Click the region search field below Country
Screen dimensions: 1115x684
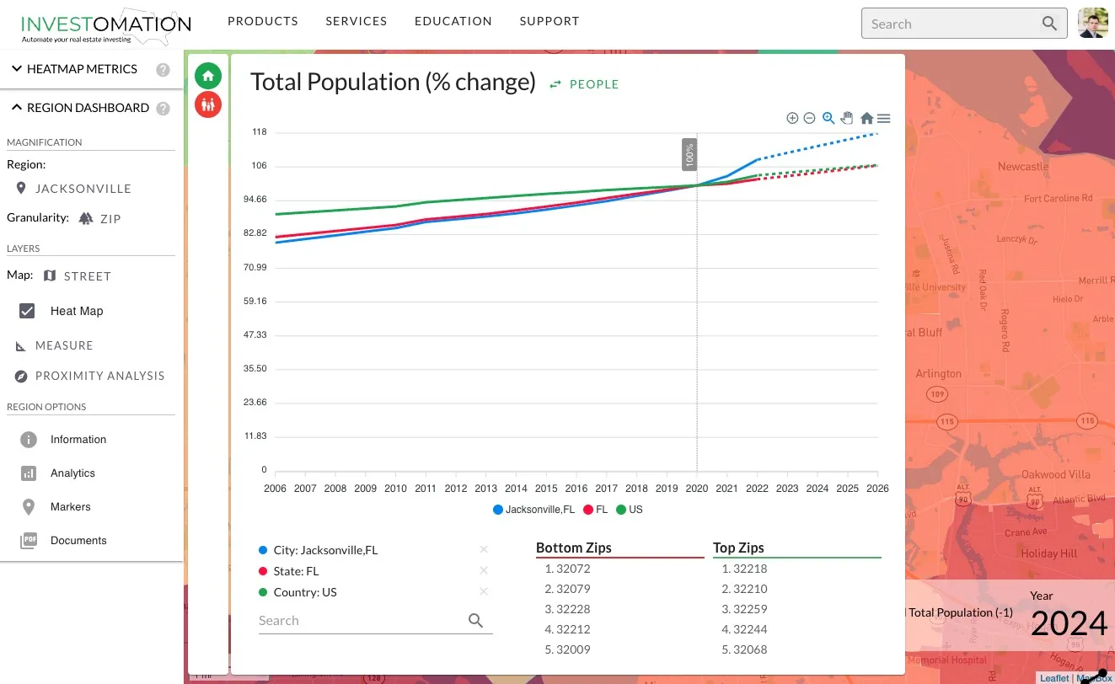[x=362, y=621]
